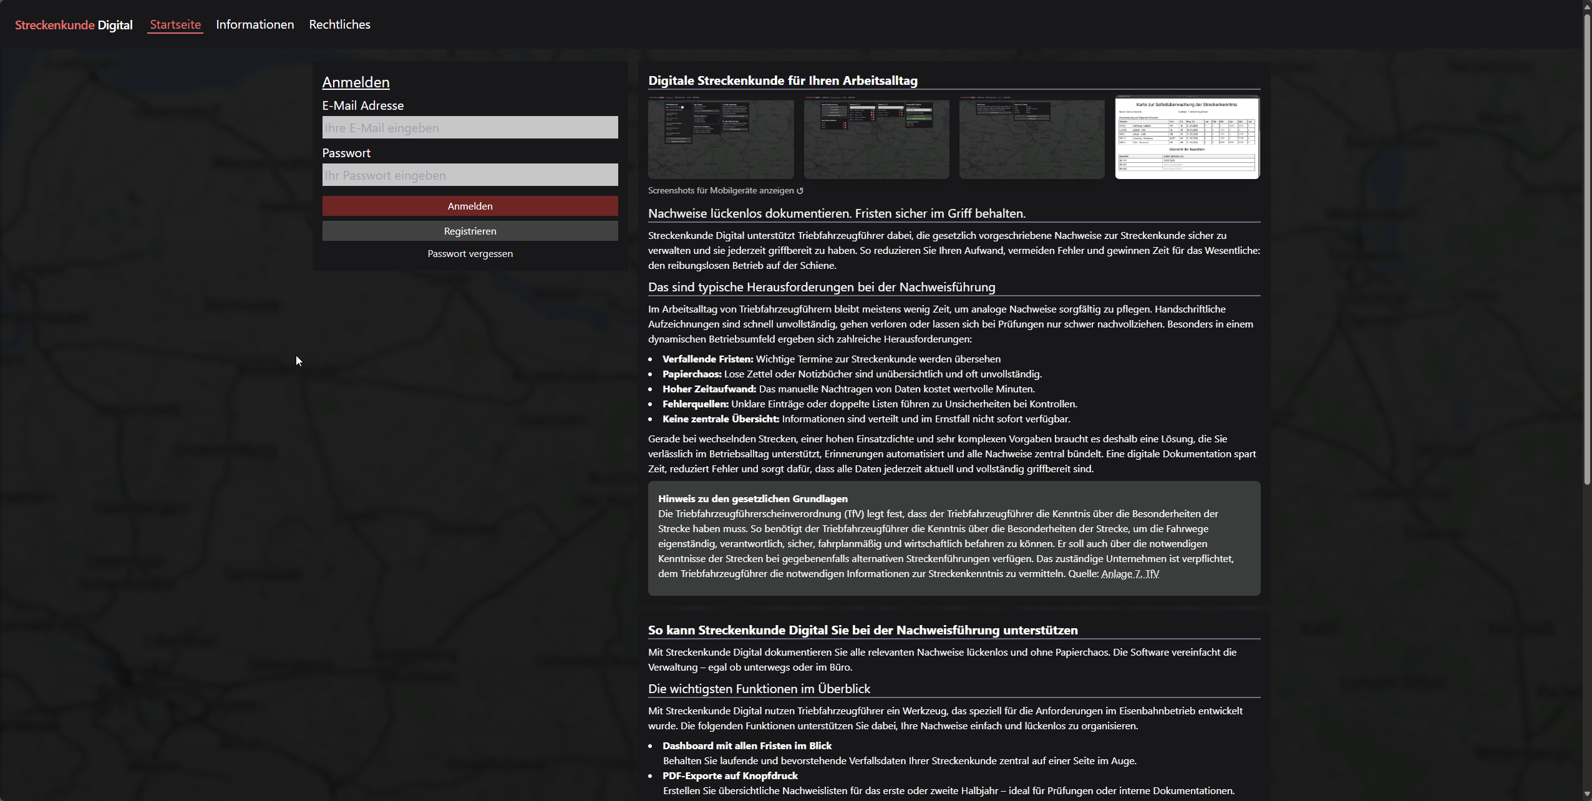Click the Streckenkunde Digital logo
This screenshot has width=1592, height=801.
coord(74,25)
